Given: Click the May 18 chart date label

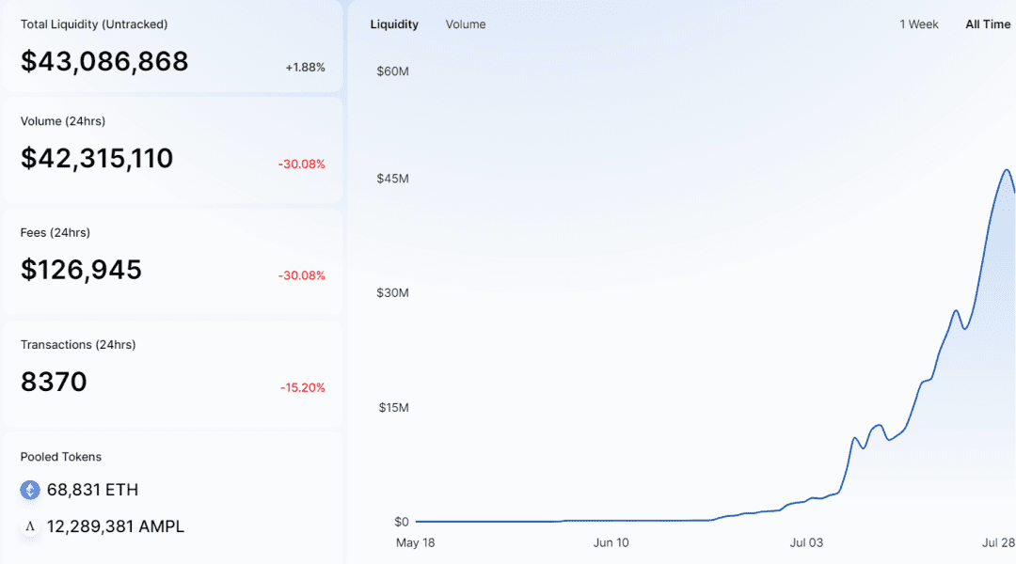Looking at the screenshot, I should [x=416, y=542].
